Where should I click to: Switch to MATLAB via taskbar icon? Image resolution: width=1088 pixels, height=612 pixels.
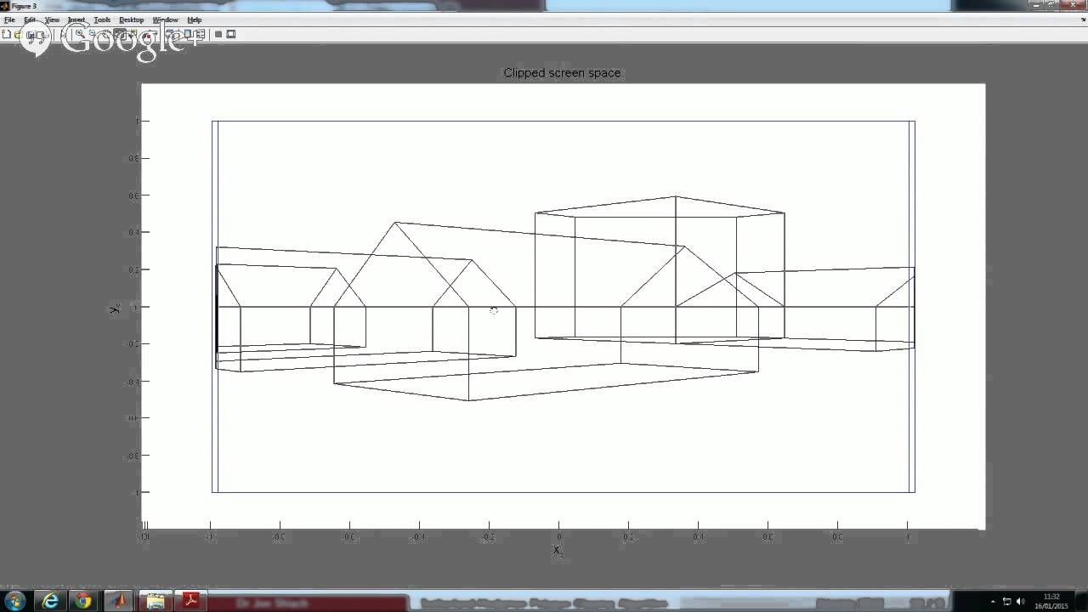(119, 601)
